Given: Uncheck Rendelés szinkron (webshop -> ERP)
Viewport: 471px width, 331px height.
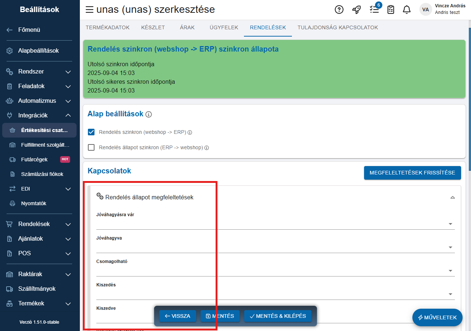Looking at the screenshot, I should tap(92, 132).
